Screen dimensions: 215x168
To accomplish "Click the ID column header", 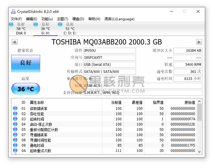I will pos(23,102).
